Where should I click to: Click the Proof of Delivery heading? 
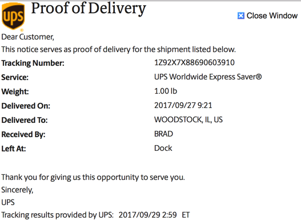(x=89, y=9)
